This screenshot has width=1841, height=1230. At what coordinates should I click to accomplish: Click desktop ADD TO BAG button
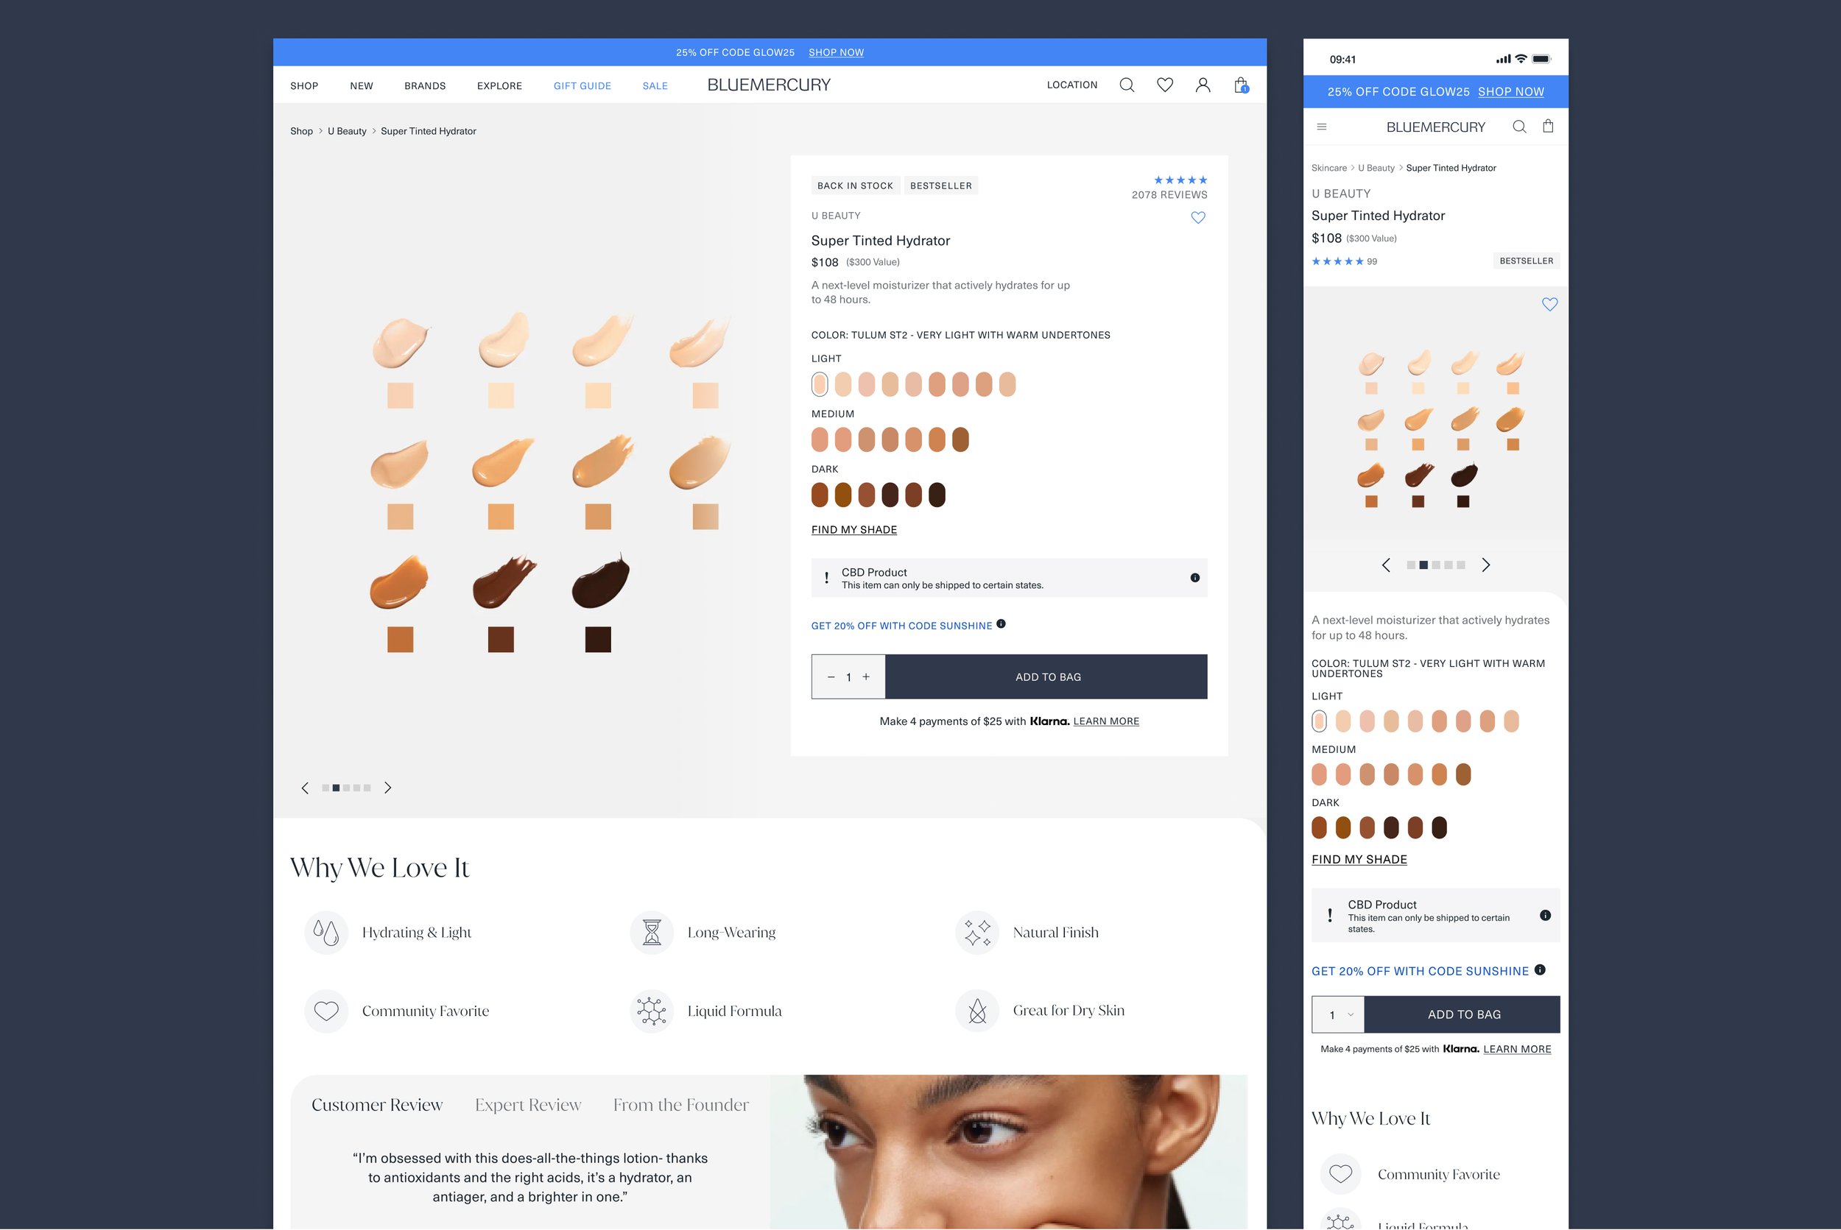tap(1046, 677)
